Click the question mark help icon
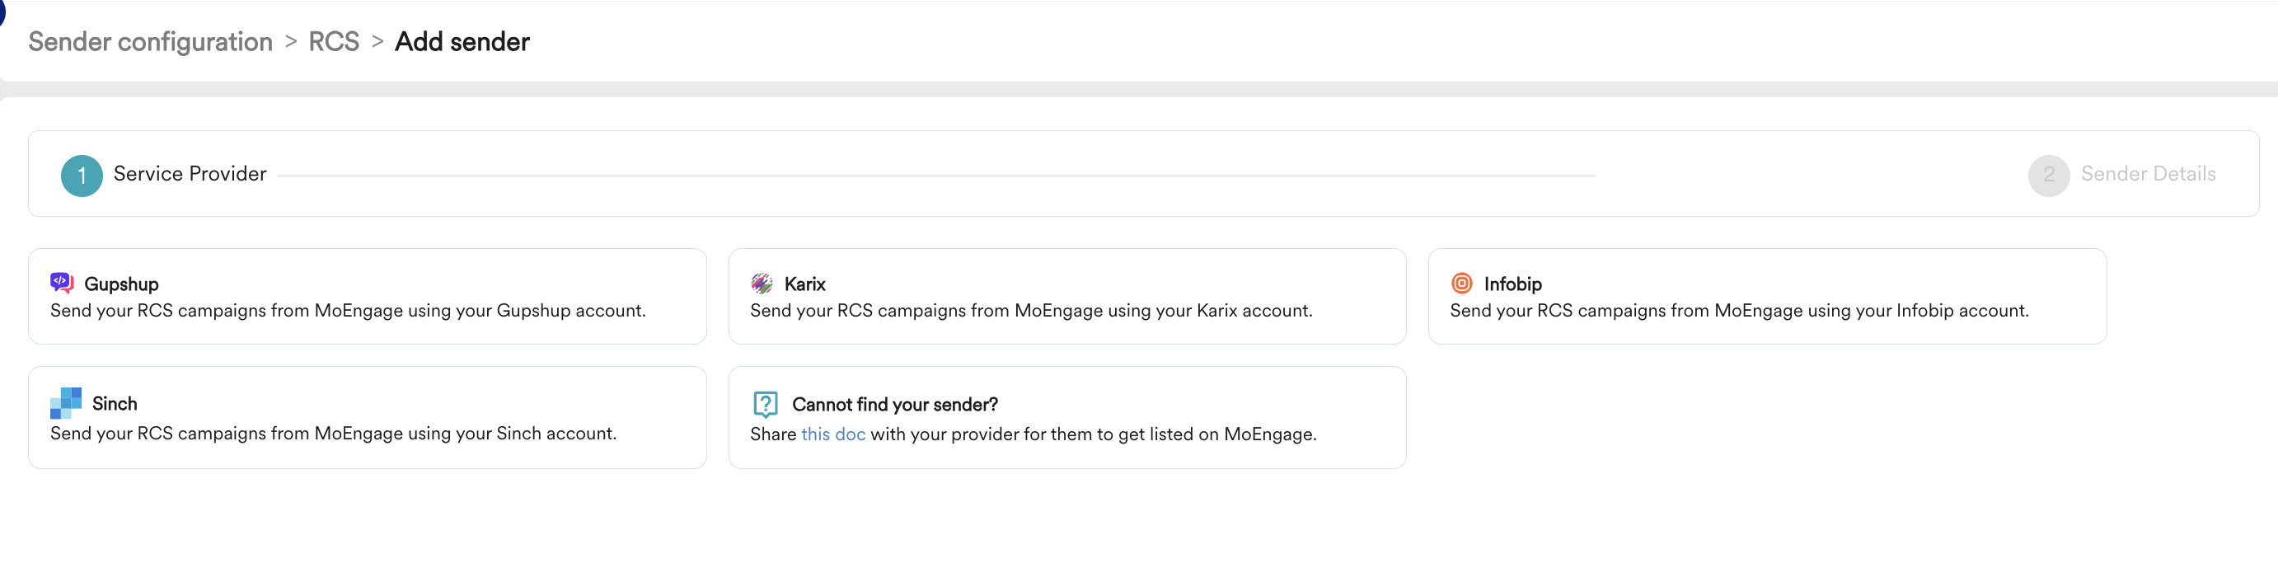The width and height of the screenshot is (2278, 582). coord(765,404)
